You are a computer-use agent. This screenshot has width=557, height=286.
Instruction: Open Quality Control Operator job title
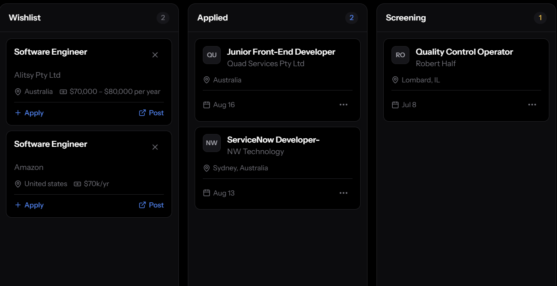464,52
